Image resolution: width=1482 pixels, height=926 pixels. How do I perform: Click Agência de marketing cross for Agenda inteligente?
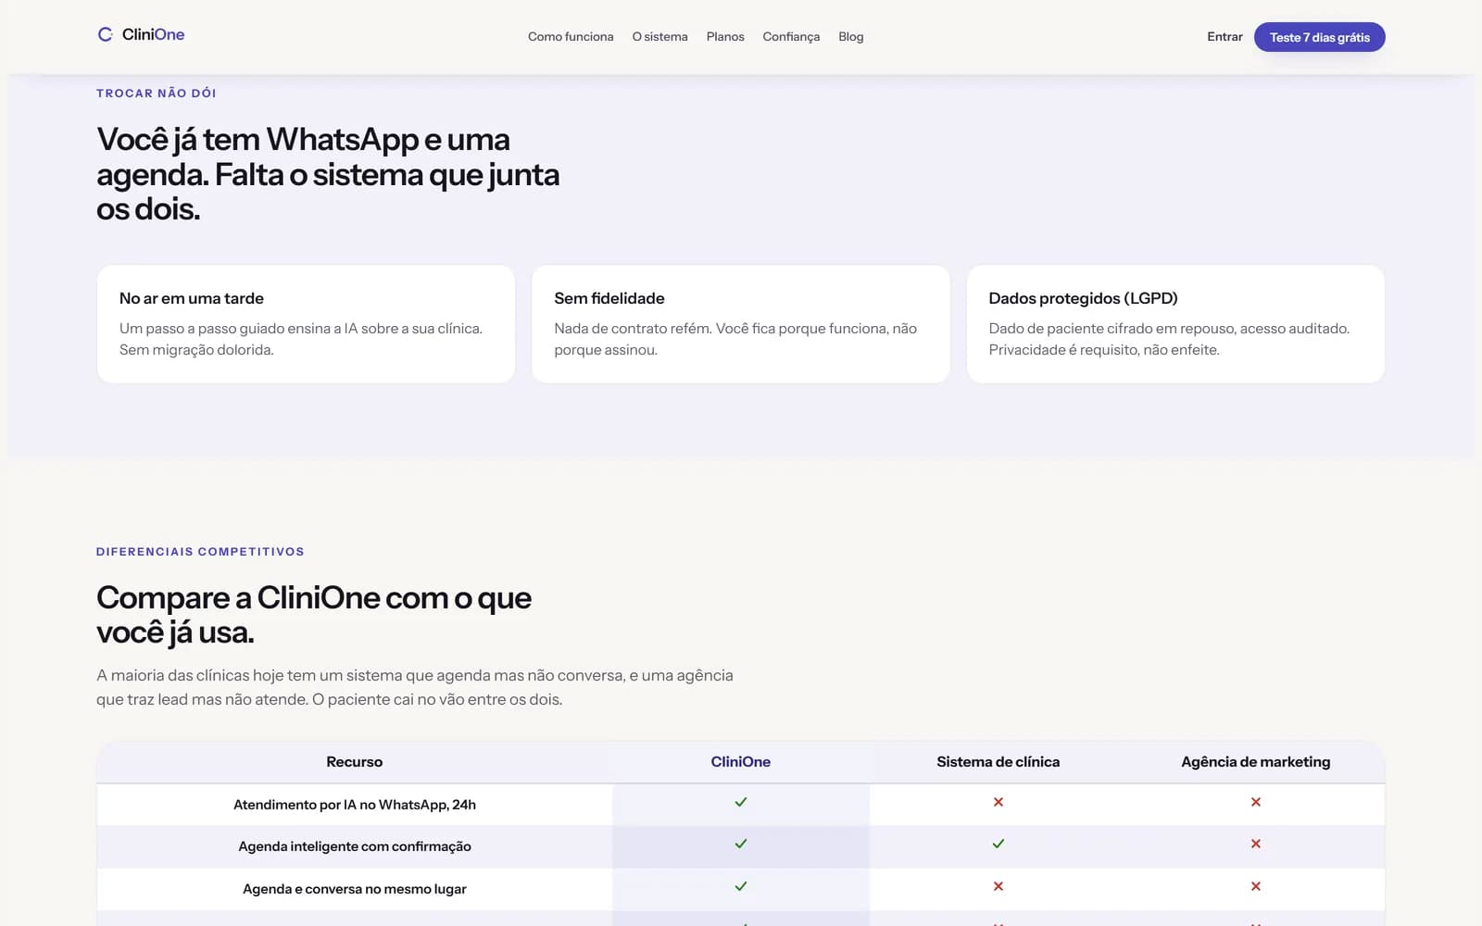pyautogui.click(x=1256, y=844)
